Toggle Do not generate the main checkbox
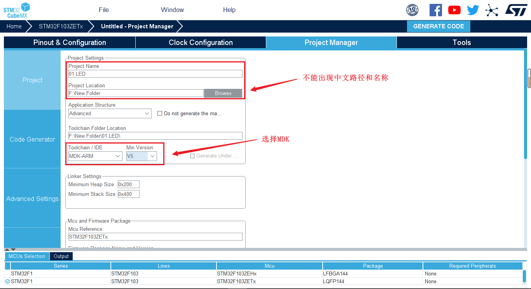 point(159,113)
